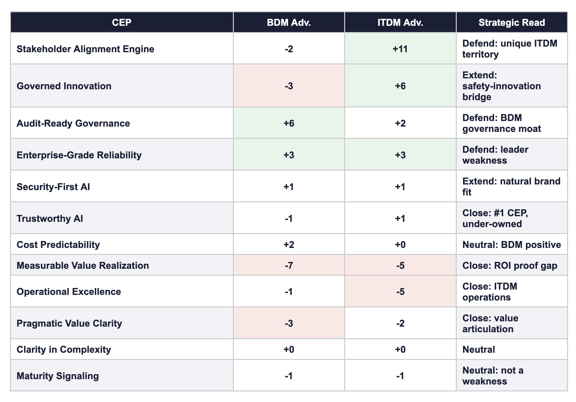This screenshot has height=402, width=576.
Task: Click the Enterprise-Grade Reliability row label
Action: [79, 155]
